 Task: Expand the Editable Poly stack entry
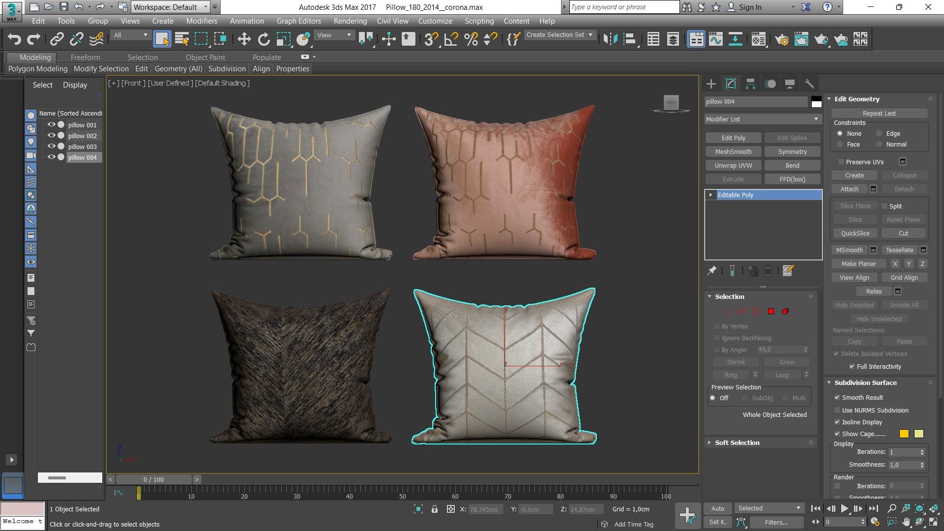tap(711, 195)
